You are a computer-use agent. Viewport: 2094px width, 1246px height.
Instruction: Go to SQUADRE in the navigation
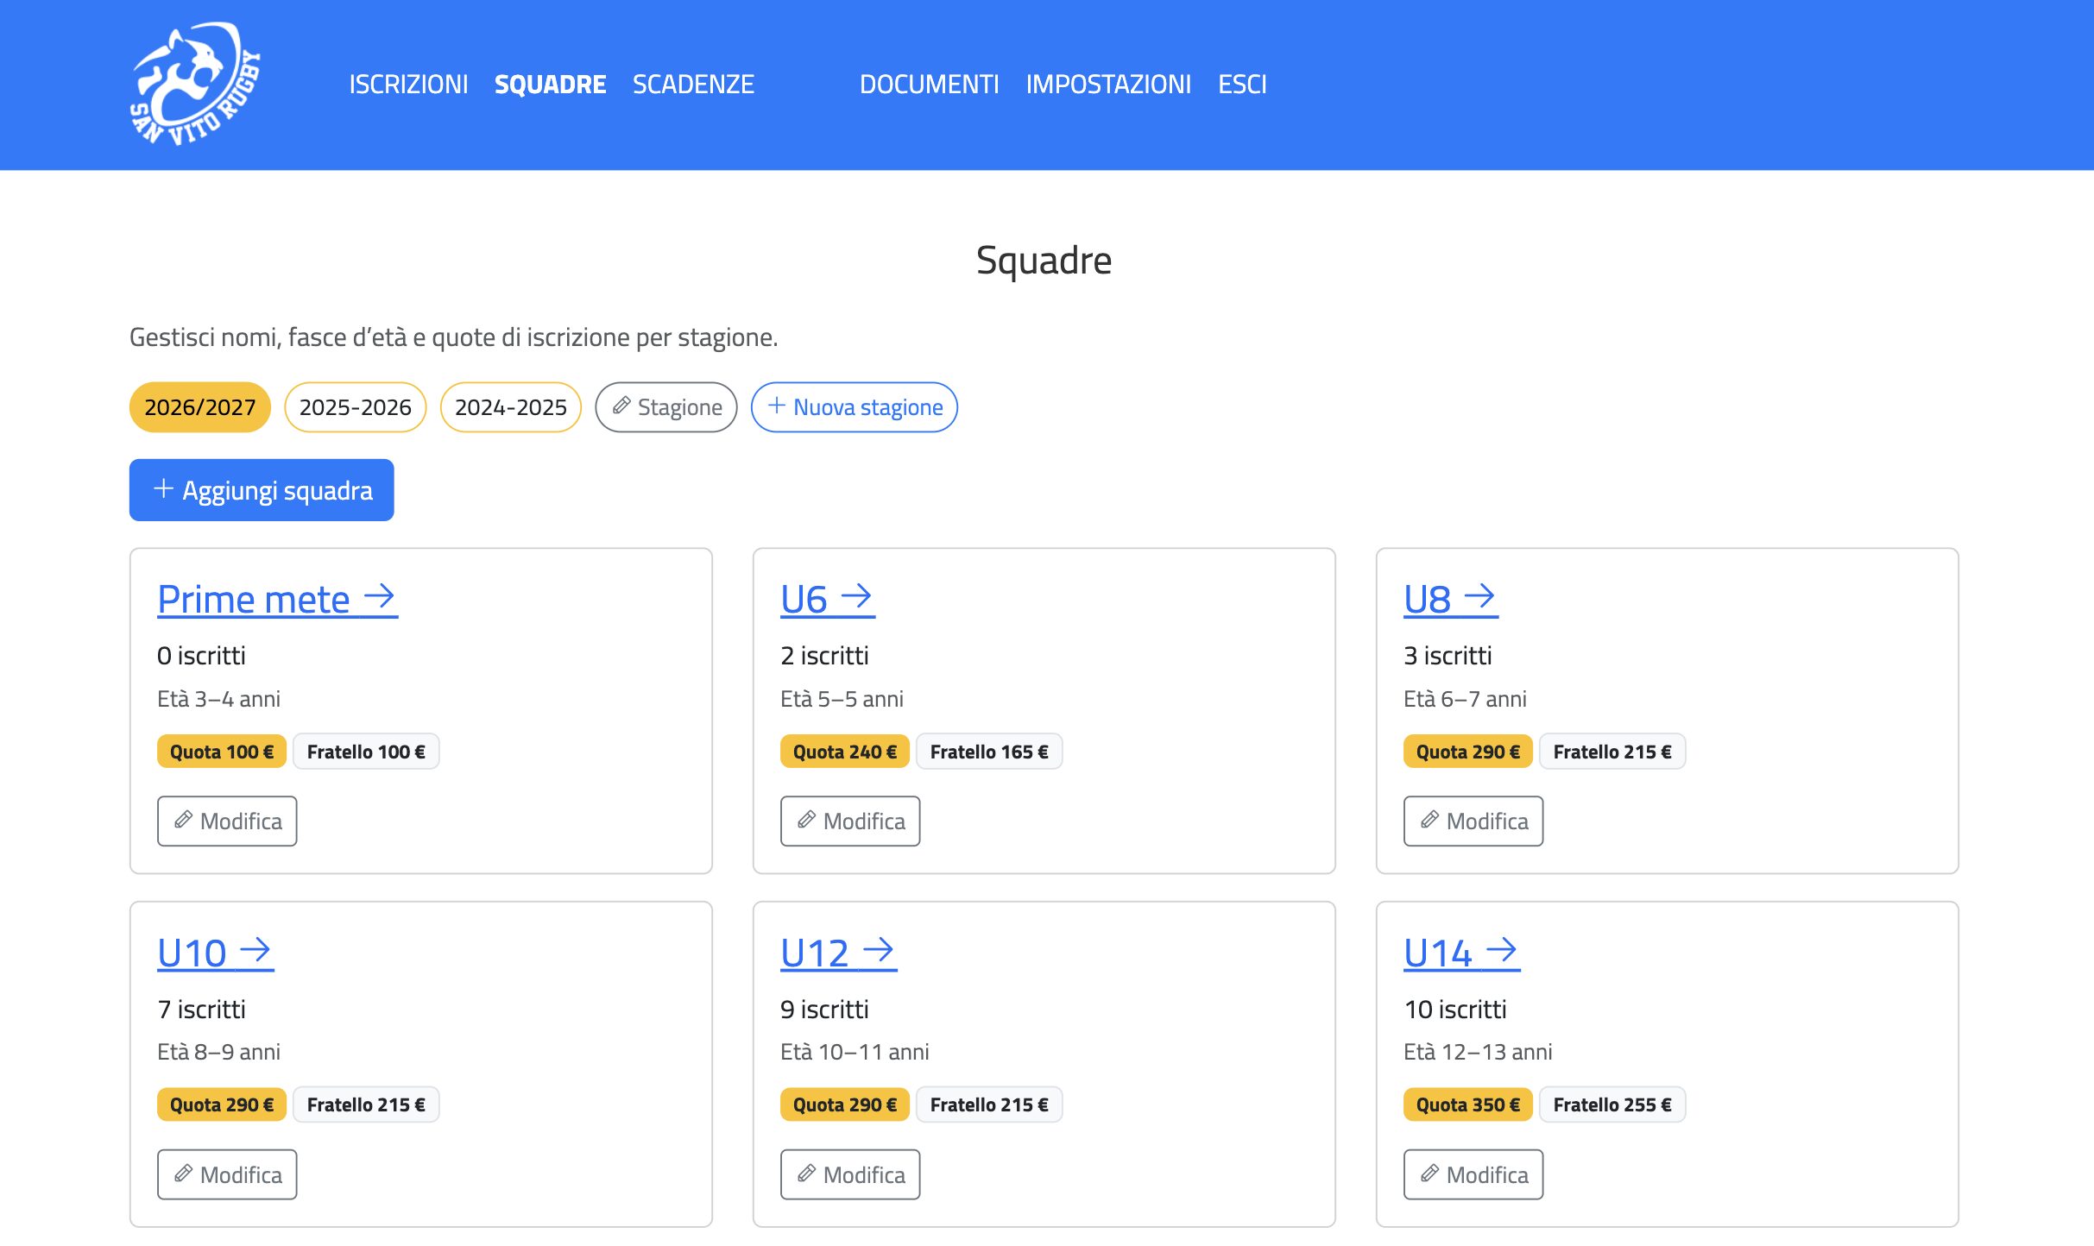[550, 84]
